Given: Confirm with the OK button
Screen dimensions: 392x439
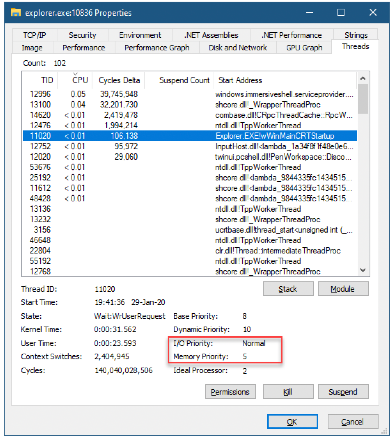Looking at the screenshot, I should pos(292,421).
